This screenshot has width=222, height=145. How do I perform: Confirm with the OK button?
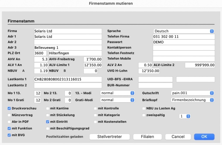point(204,137)
